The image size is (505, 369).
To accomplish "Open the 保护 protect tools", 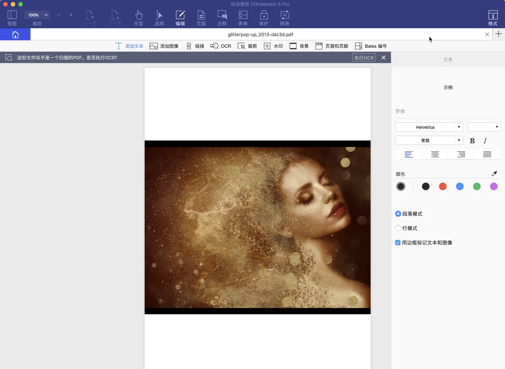I will (x=264, y=18).
